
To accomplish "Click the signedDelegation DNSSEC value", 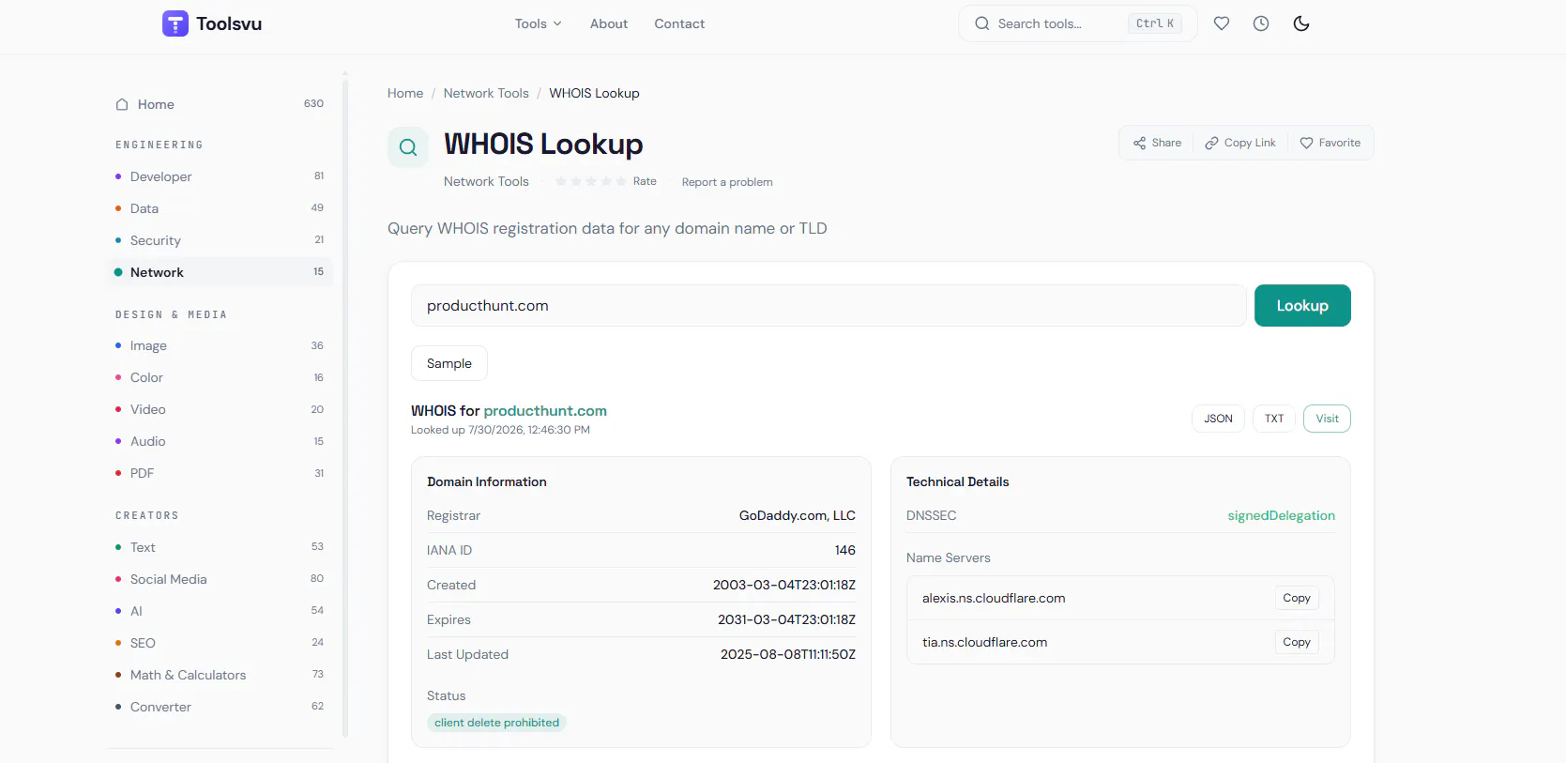I will (x=1281, y=515).
